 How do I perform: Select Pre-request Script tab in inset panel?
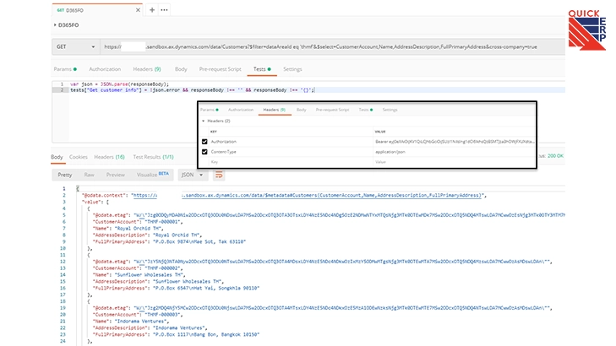click(x=332, y=110)
